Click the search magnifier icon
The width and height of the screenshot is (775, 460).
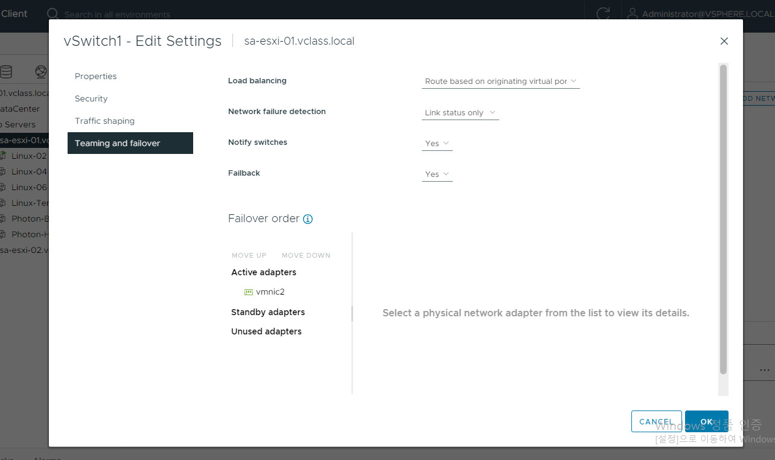pos(53,14)
